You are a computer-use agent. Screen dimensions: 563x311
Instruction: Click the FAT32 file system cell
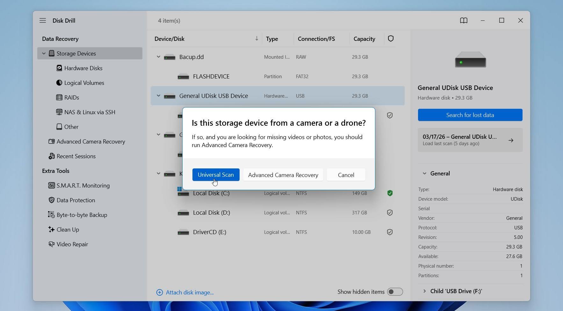coord(302,76)
